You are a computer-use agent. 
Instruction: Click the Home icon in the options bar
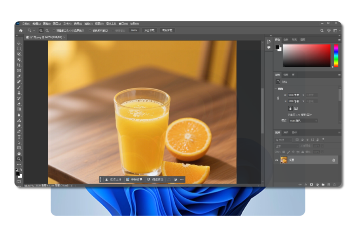21,30
